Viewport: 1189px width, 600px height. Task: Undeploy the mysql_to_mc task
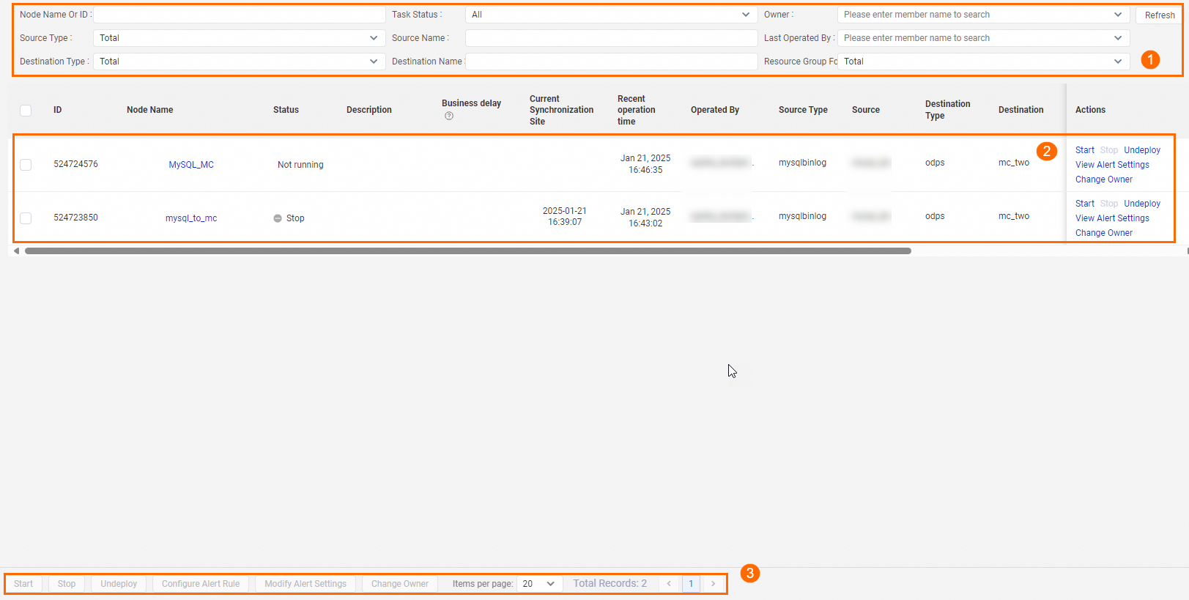pos(1142,204)
